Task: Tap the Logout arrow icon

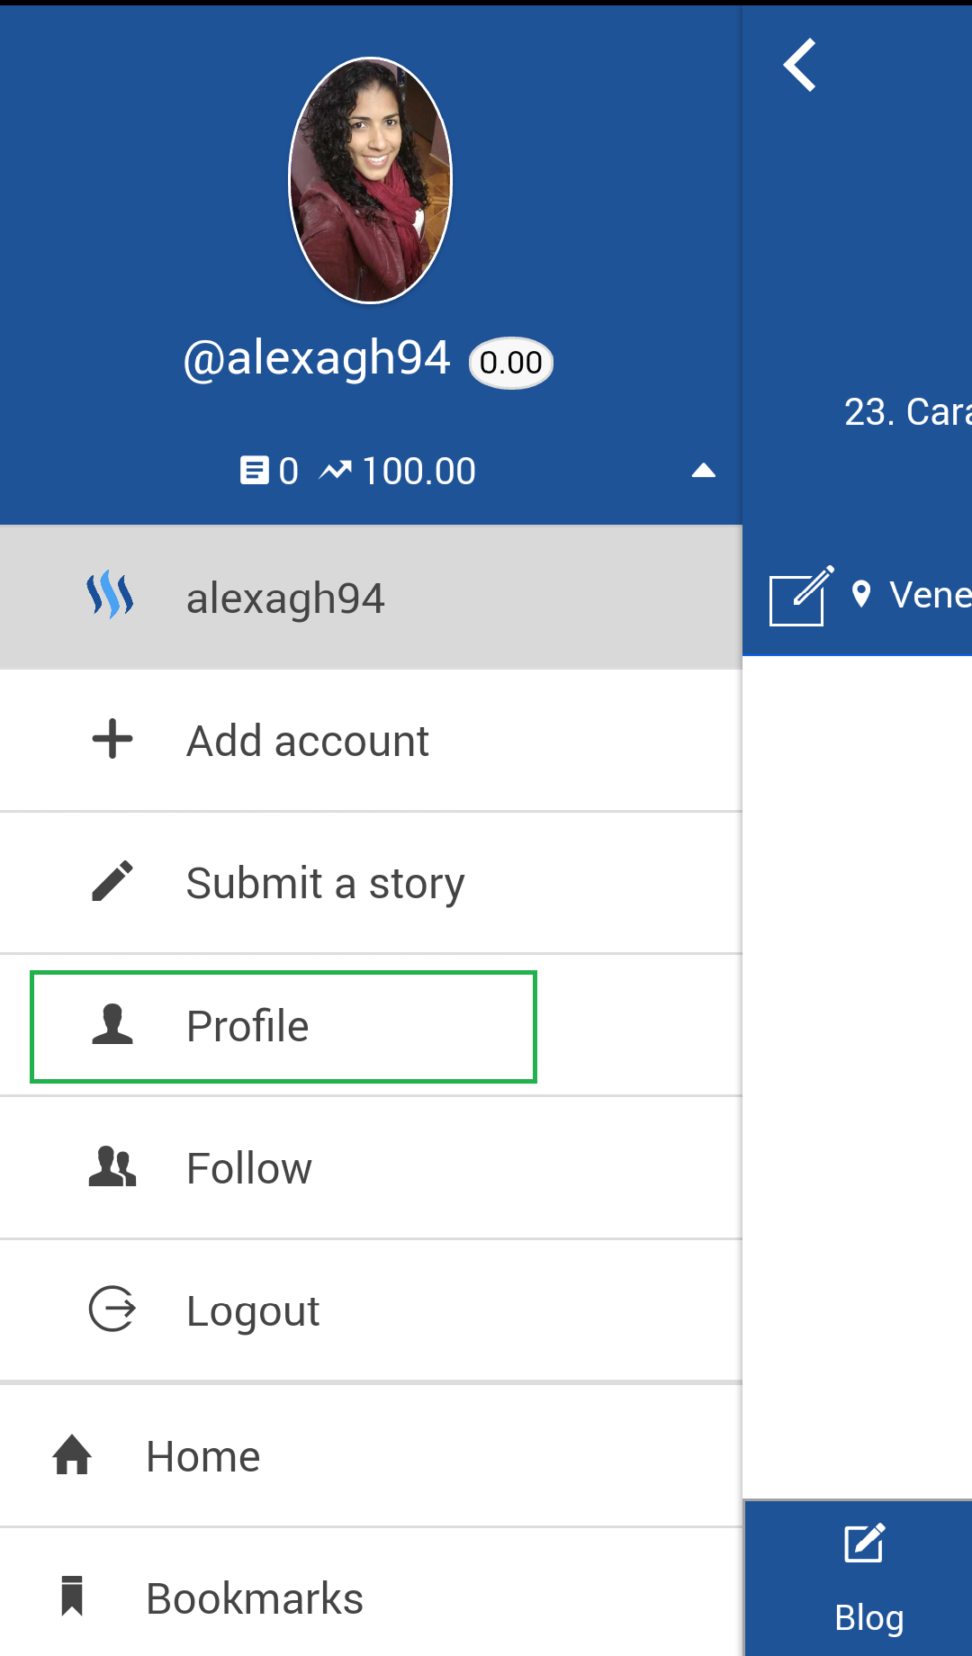Action: coord(112,1309)
